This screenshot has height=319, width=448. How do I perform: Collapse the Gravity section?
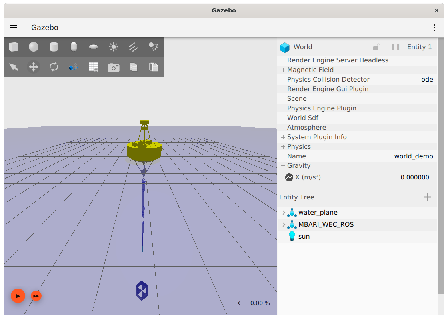283,166
